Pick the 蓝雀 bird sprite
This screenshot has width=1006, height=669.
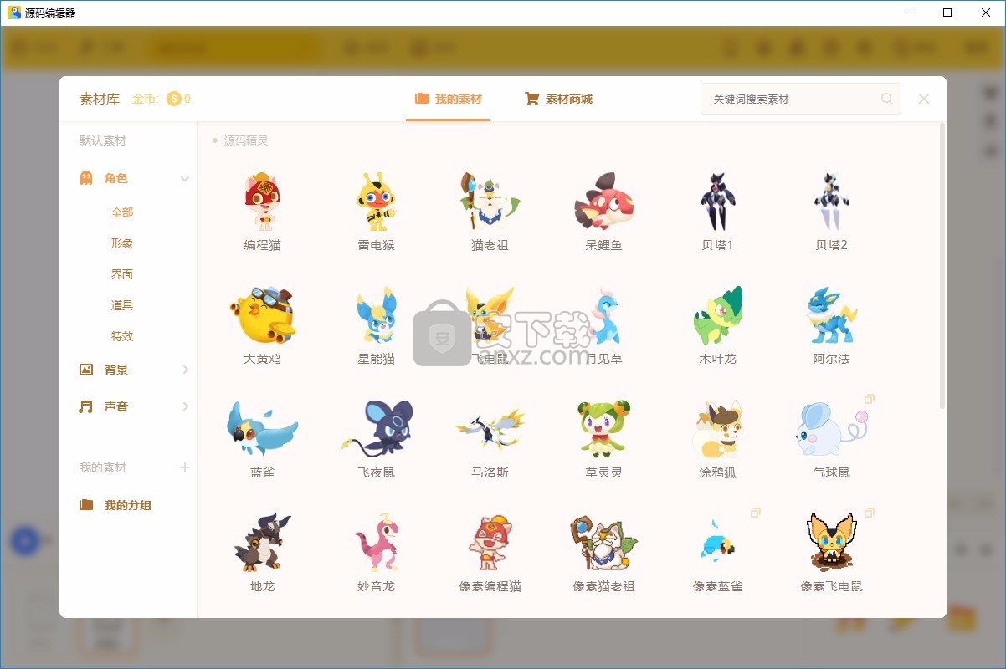pos(263,429)
